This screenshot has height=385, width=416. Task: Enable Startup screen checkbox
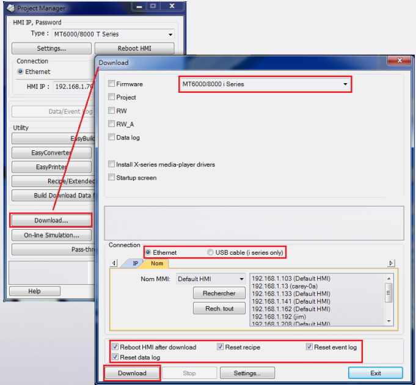tap(111, 177)
